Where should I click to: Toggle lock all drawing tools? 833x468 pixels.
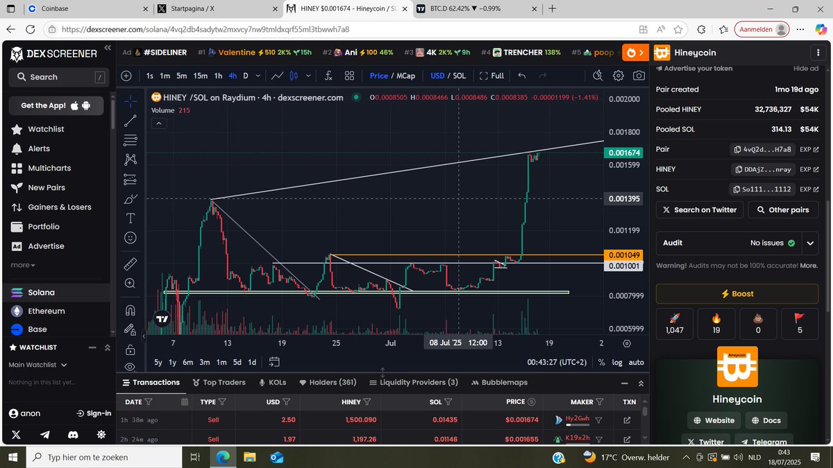[131, 349]
